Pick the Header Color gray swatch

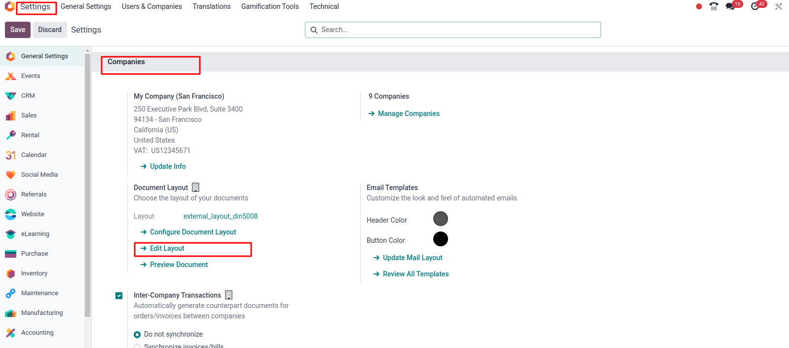(441, 219)
